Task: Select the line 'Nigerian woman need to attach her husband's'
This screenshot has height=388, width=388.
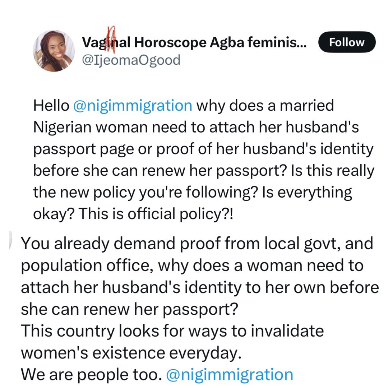Action: 196,127
